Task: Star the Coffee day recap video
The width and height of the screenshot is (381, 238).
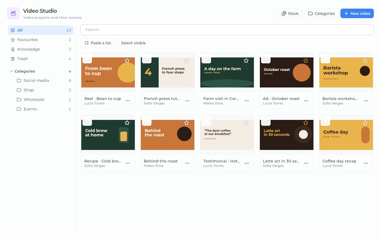Action: 365,123
